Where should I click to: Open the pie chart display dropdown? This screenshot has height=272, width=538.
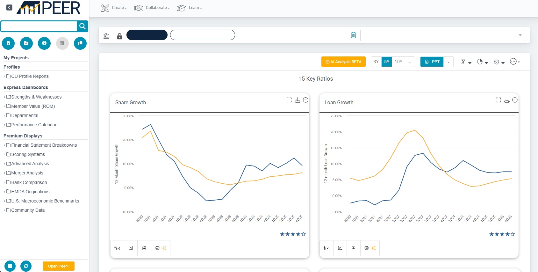coord(482,62)
